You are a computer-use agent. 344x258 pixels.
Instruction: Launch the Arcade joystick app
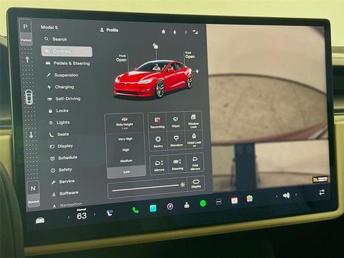point(186,205)
